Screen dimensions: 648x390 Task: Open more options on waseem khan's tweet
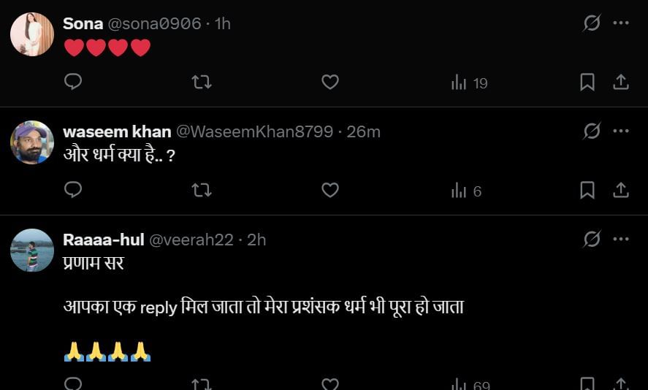point(621,131)
